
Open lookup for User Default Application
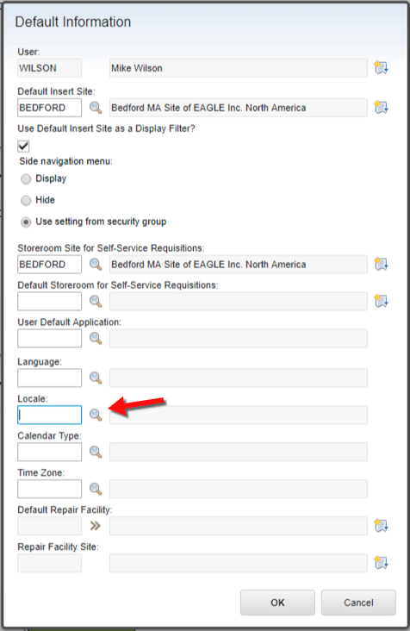(x=96, y=338)
